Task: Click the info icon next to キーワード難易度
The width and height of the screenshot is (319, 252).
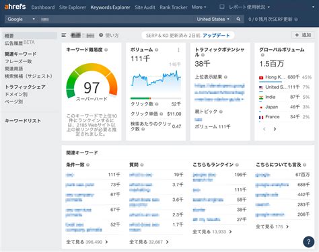Action: tap(106, 50)
